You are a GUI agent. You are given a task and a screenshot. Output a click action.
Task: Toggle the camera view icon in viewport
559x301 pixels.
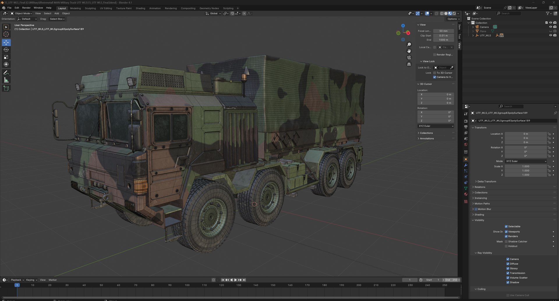pyautogui.click(x=409, y=58)
